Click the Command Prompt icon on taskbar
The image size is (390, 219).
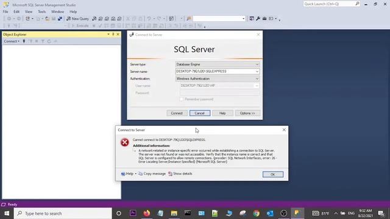188,214
